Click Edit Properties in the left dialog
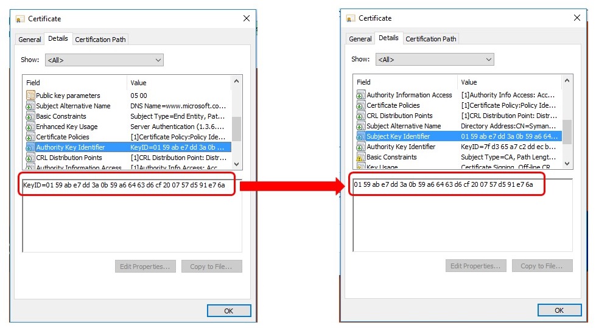Image resolution: width=596 pixels, height=328 pixels. [x=145, y=267]
